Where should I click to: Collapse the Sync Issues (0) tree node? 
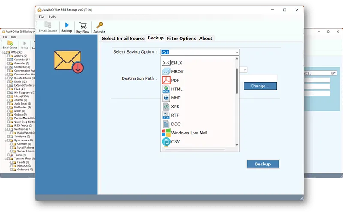click(x=6, y=140)
